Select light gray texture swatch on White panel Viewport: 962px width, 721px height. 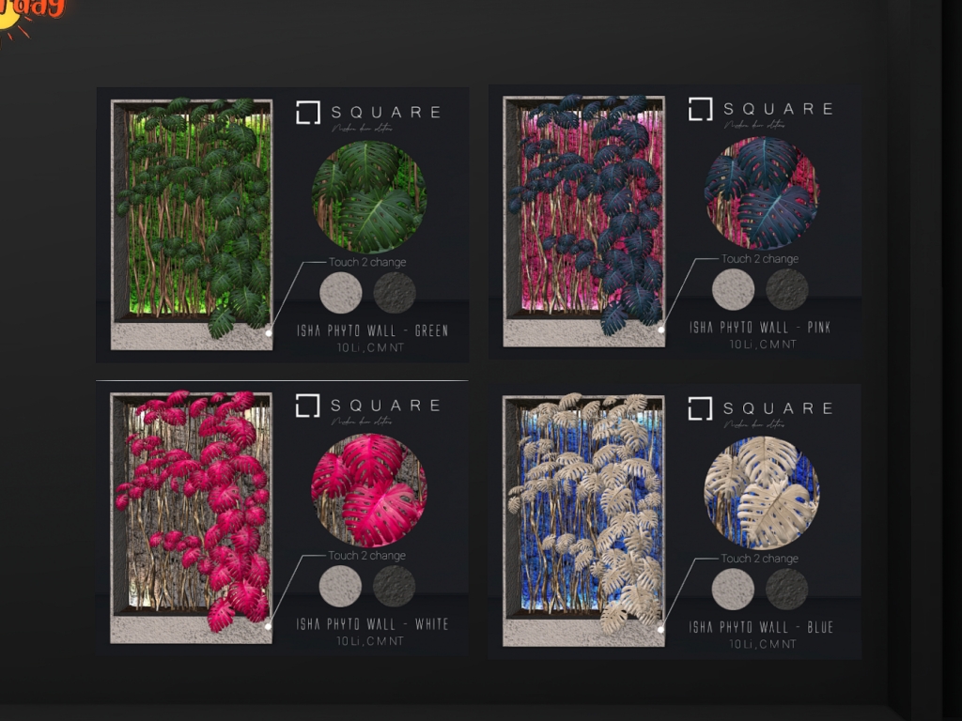(340, 586)
